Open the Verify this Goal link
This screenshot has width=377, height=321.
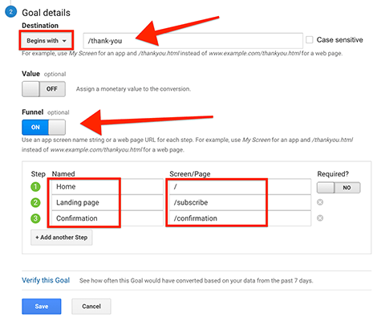[46, 280]
